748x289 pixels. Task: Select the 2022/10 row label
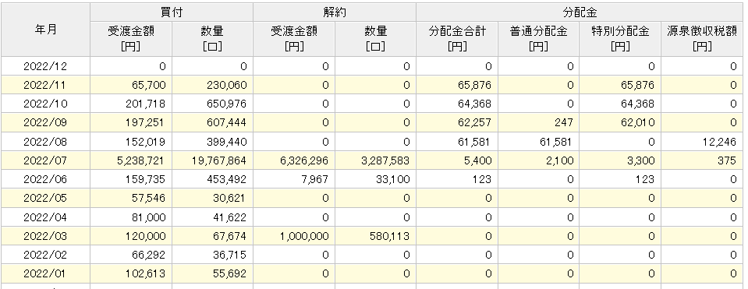point(45,104)
